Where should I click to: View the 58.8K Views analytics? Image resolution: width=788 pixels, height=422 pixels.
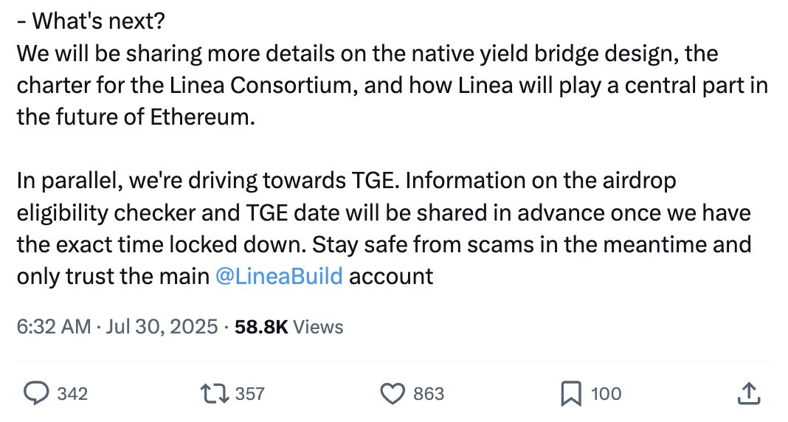click(x=289, y=327)
